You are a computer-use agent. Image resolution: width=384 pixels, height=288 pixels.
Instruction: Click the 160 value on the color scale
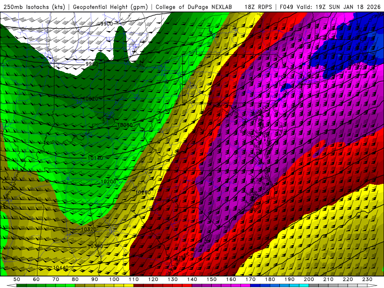point(231,279)
